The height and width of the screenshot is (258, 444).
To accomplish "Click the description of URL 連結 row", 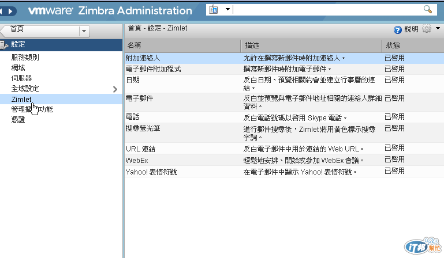I will pos(303,149).
